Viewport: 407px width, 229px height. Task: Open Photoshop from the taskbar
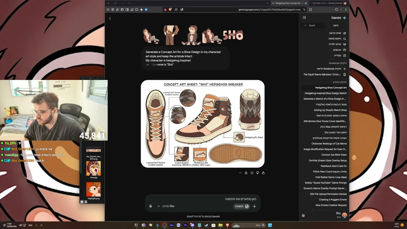(x=178, y=225)
